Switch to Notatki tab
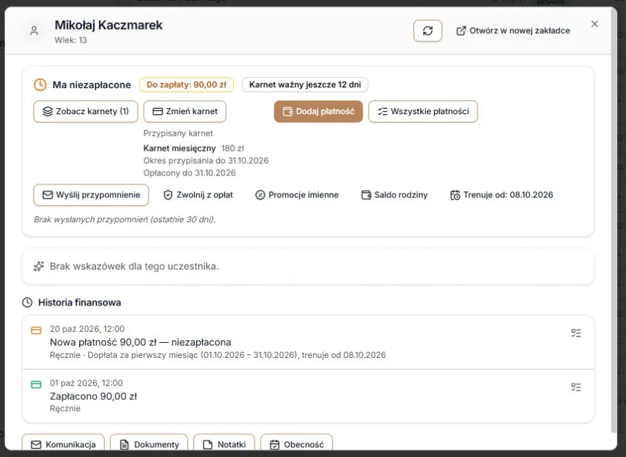626x457 pixels. coord(224,444)
